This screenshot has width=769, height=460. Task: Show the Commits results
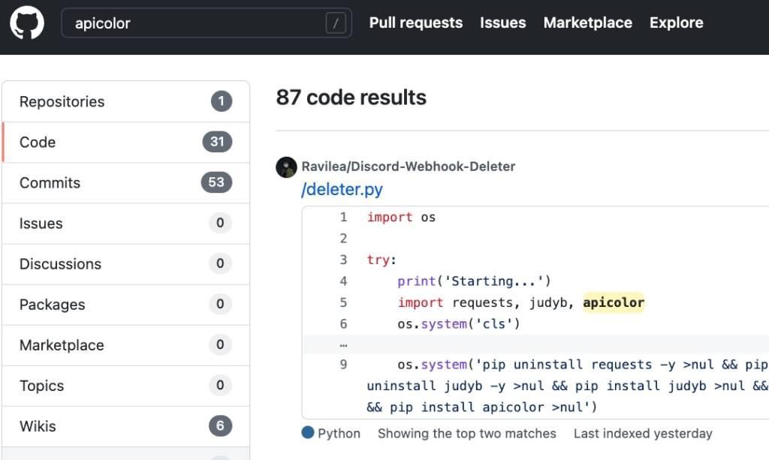126,183
